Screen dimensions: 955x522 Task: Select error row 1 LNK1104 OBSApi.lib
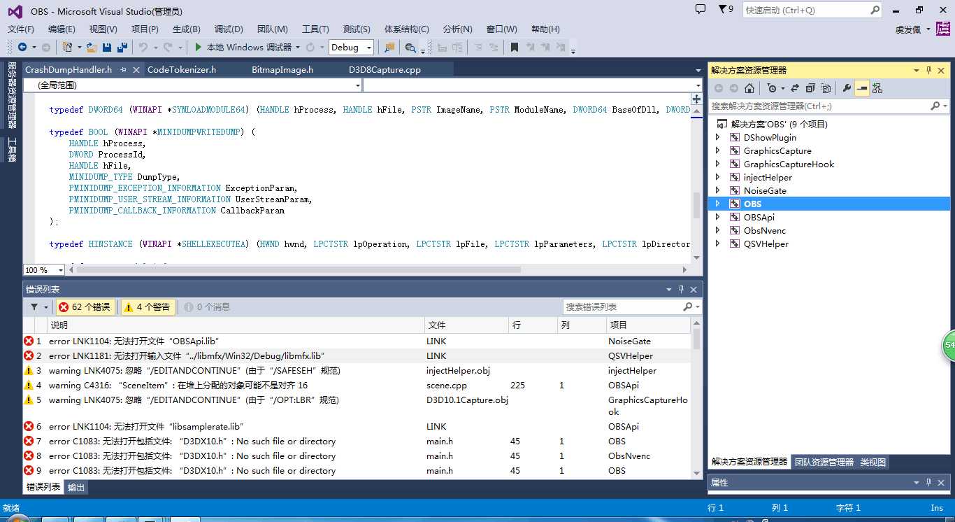coord(357,341)
